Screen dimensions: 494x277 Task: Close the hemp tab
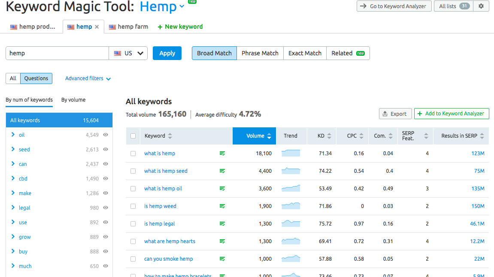click(x=97, y=27)
